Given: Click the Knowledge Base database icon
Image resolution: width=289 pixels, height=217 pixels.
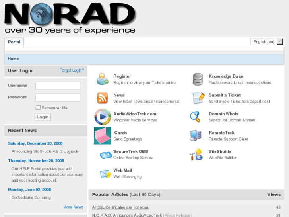Looking at the screenshot, I should [198, 79].
